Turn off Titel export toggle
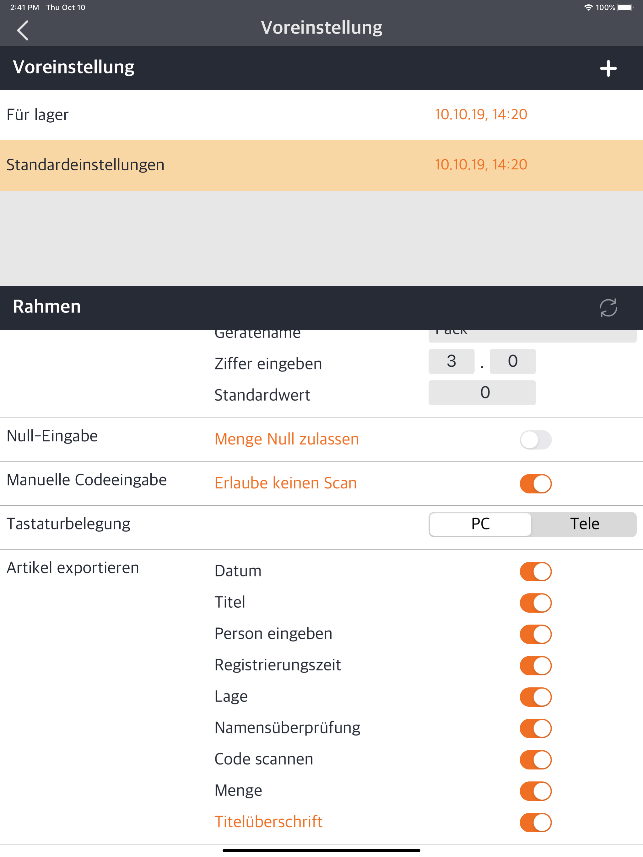 535,603
